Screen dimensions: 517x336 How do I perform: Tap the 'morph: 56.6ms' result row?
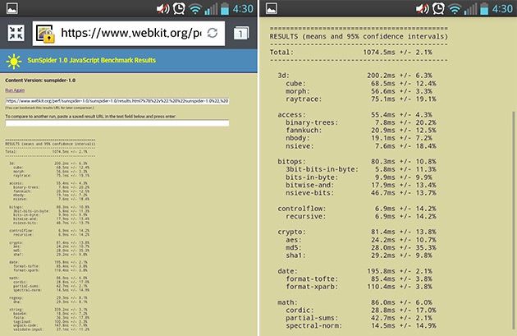tap(359, 91)
